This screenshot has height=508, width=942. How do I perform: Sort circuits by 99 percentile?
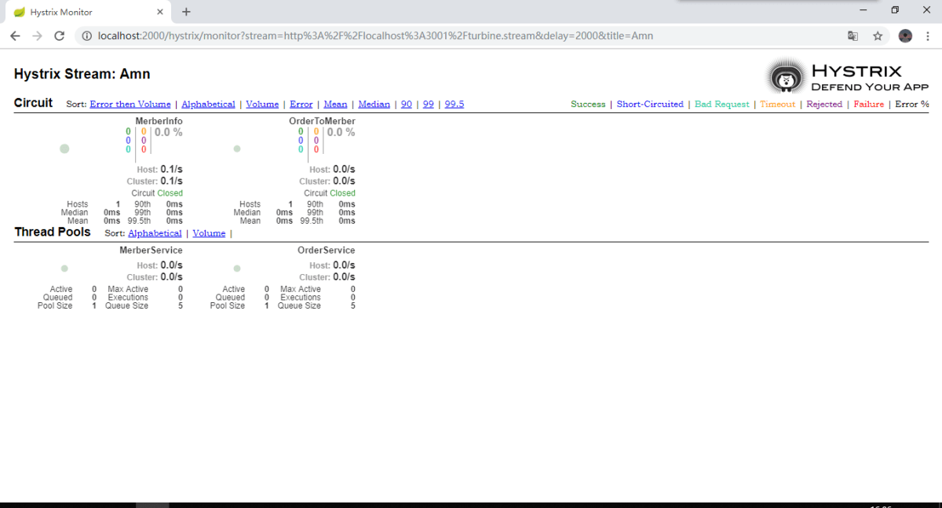tap(429, 104)
